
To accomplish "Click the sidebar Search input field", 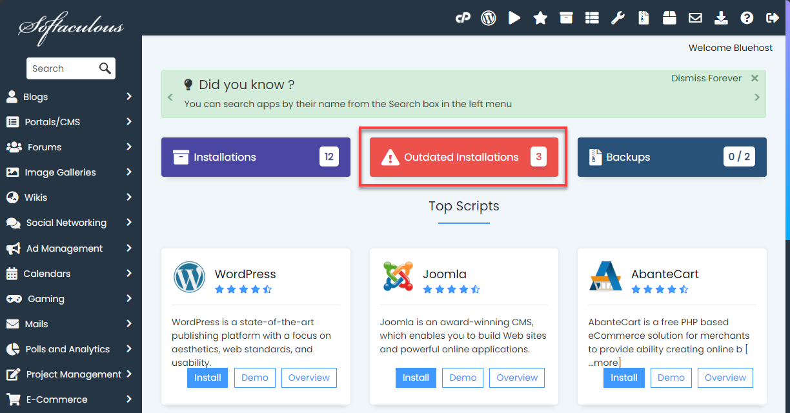I will (x=63, y=68).
